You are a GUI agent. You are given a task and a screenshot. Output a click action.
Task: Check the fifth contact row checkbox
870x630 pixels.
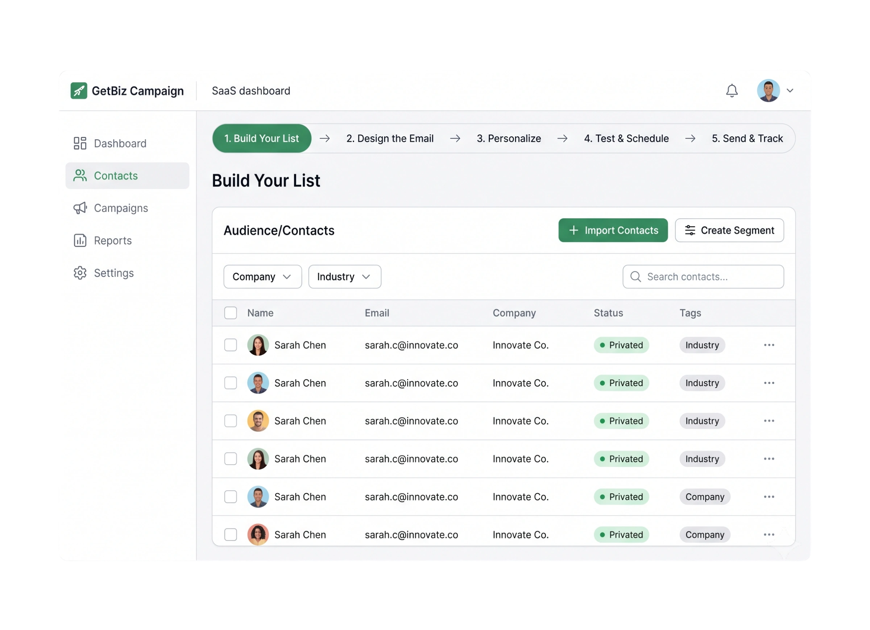coord(231,497)
